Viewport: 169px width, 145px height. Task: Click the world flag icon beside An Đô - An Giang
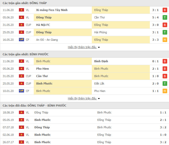tap(21, 40)
